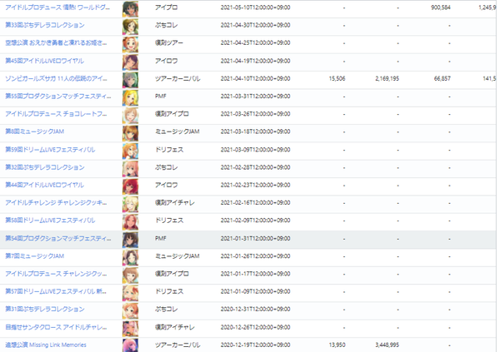The height and width of the screenshot is (352, 500).
Task: Open the 第58回ドリームLIVEフェスティバル link
Action: 50,221
